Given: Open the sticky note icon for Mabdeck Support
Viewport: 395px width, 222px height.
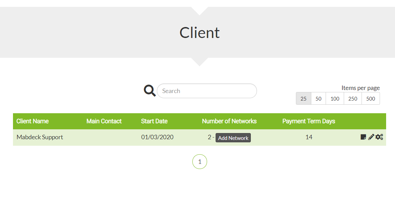Looking at the screenshot, I should (363, 137).
